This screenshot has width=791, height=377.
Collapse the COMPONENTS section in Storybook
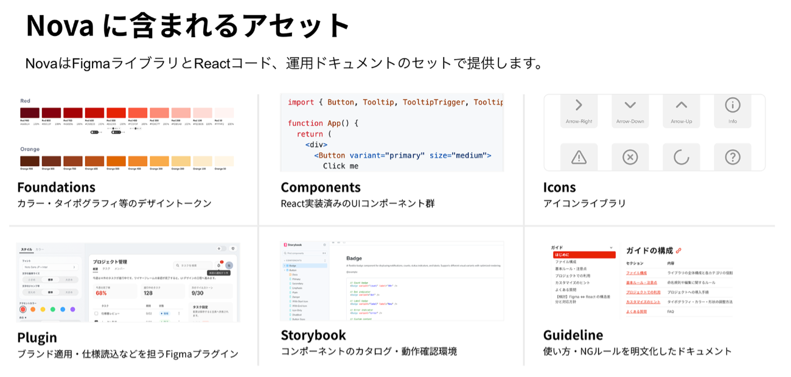(284, 260)
